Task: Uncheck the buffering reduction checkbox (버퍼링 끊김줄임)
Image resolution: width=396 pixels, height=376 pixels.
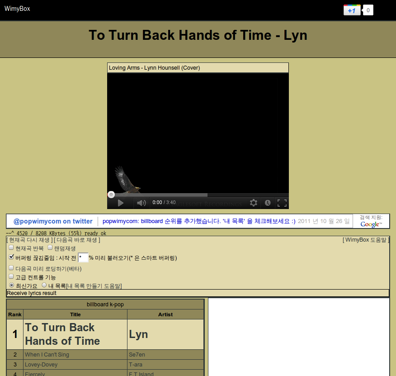Action: tap(11, 257)
